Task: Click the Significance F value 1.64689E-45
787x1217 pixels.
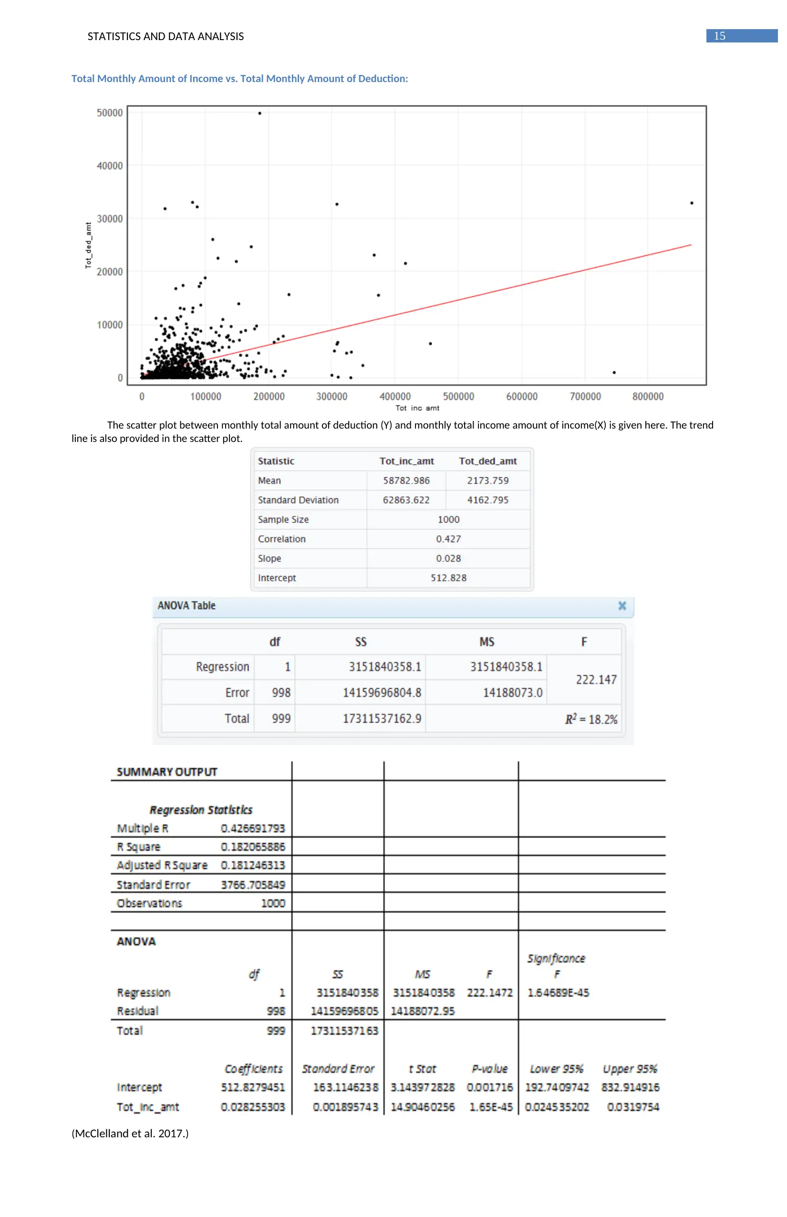Action: 558,992
